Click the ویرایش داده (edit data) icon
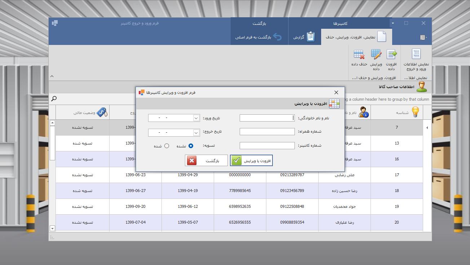 376,55
